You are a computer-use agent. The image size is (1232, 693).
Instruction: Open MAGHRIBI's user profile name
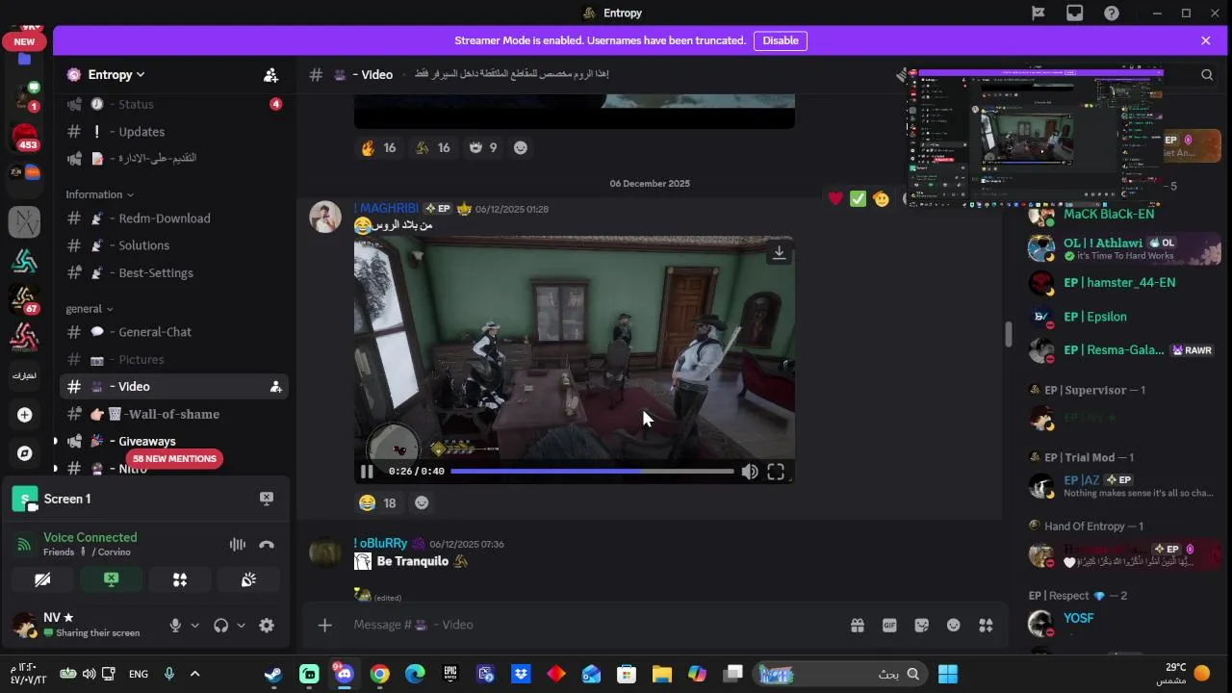click(386, 209)
